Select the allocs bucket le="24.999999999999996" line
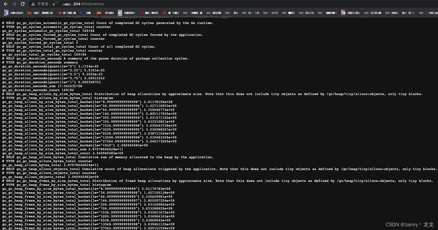This screenshot has height=230, width=438. 89,106
